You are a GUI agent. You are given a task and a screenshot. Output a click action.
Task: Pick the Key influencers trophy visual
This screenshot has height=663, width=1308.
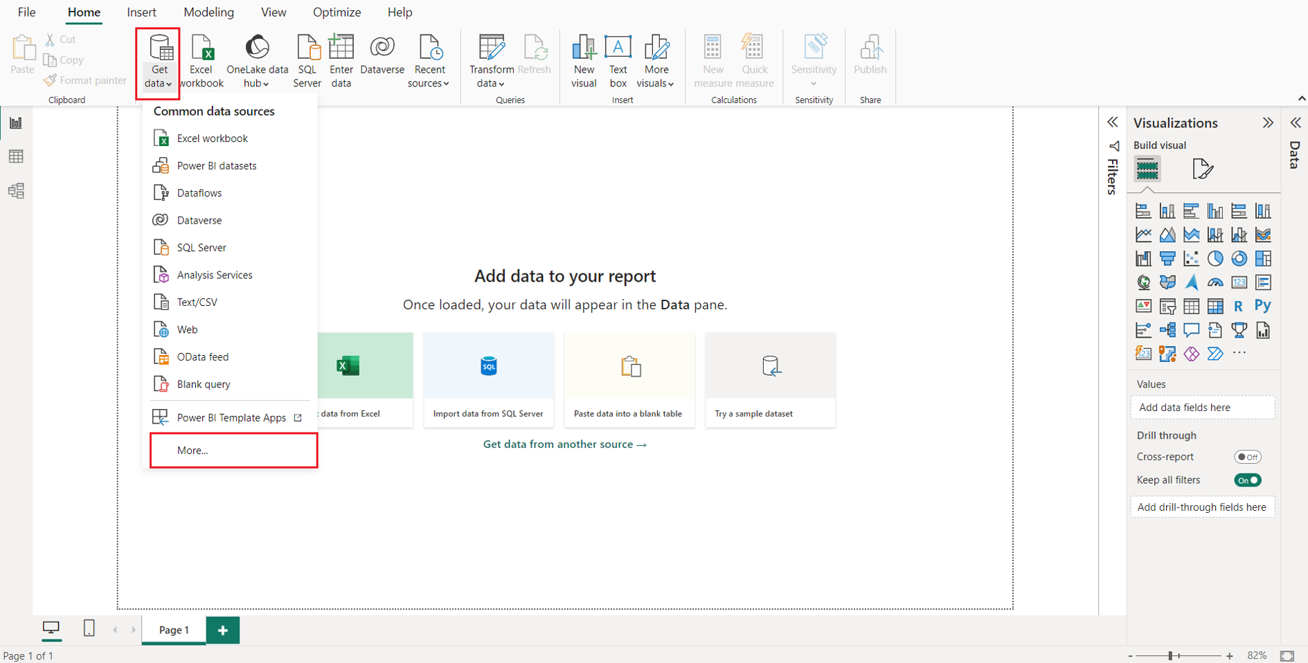[1239, 330]
